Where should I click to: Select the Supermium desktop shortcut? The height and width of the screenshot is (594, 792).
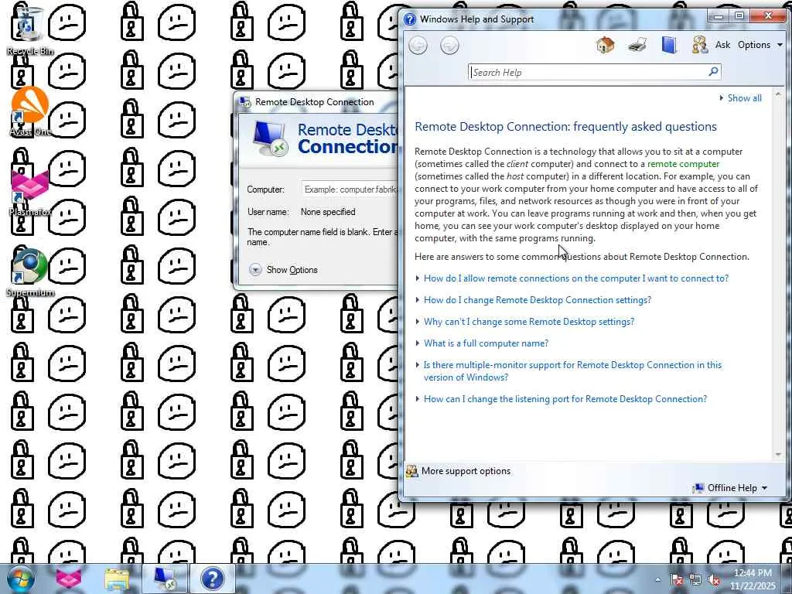(x=30, y=271)
